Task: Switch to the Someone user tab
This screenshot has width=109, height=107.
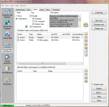Action: coord(56,10)
